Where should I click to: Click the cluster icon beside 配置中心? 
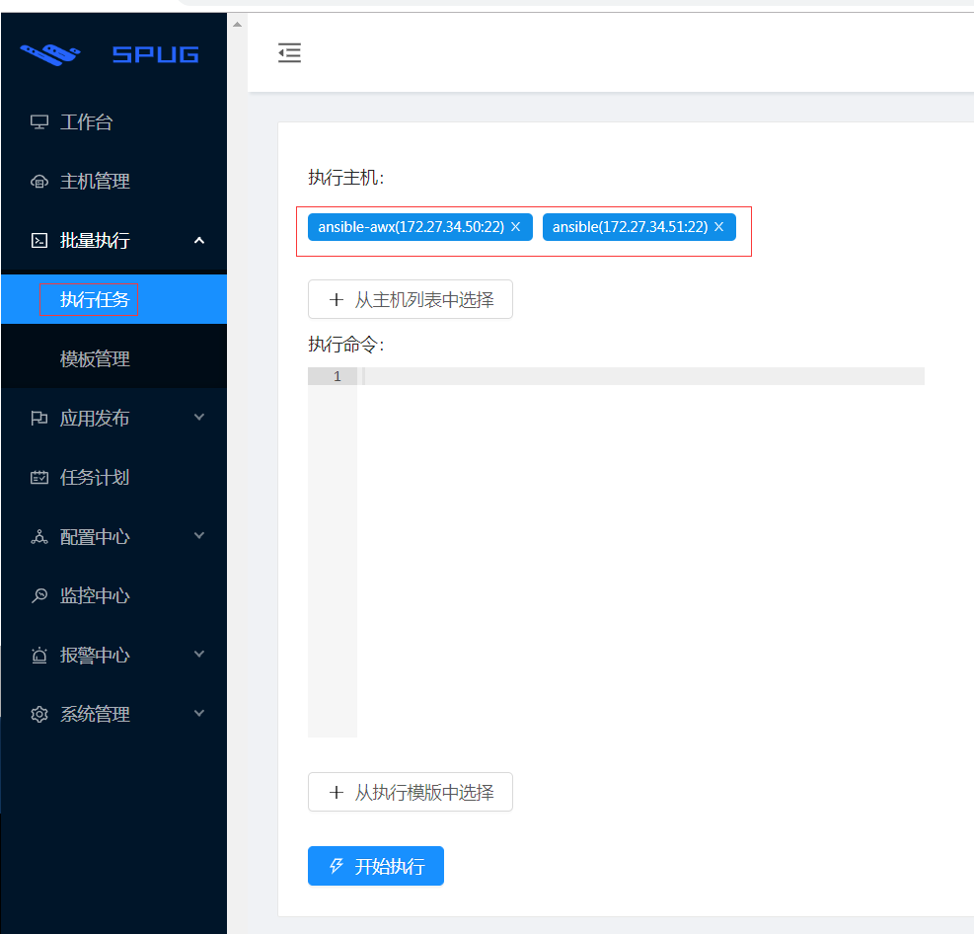[39, 537]
